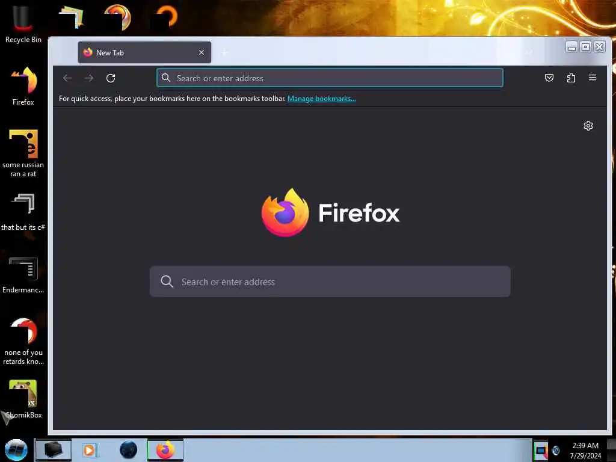Focus the top address bar field
Image resolution: width=616 pixels, height=462 pixels.
(x=330, y=78)
